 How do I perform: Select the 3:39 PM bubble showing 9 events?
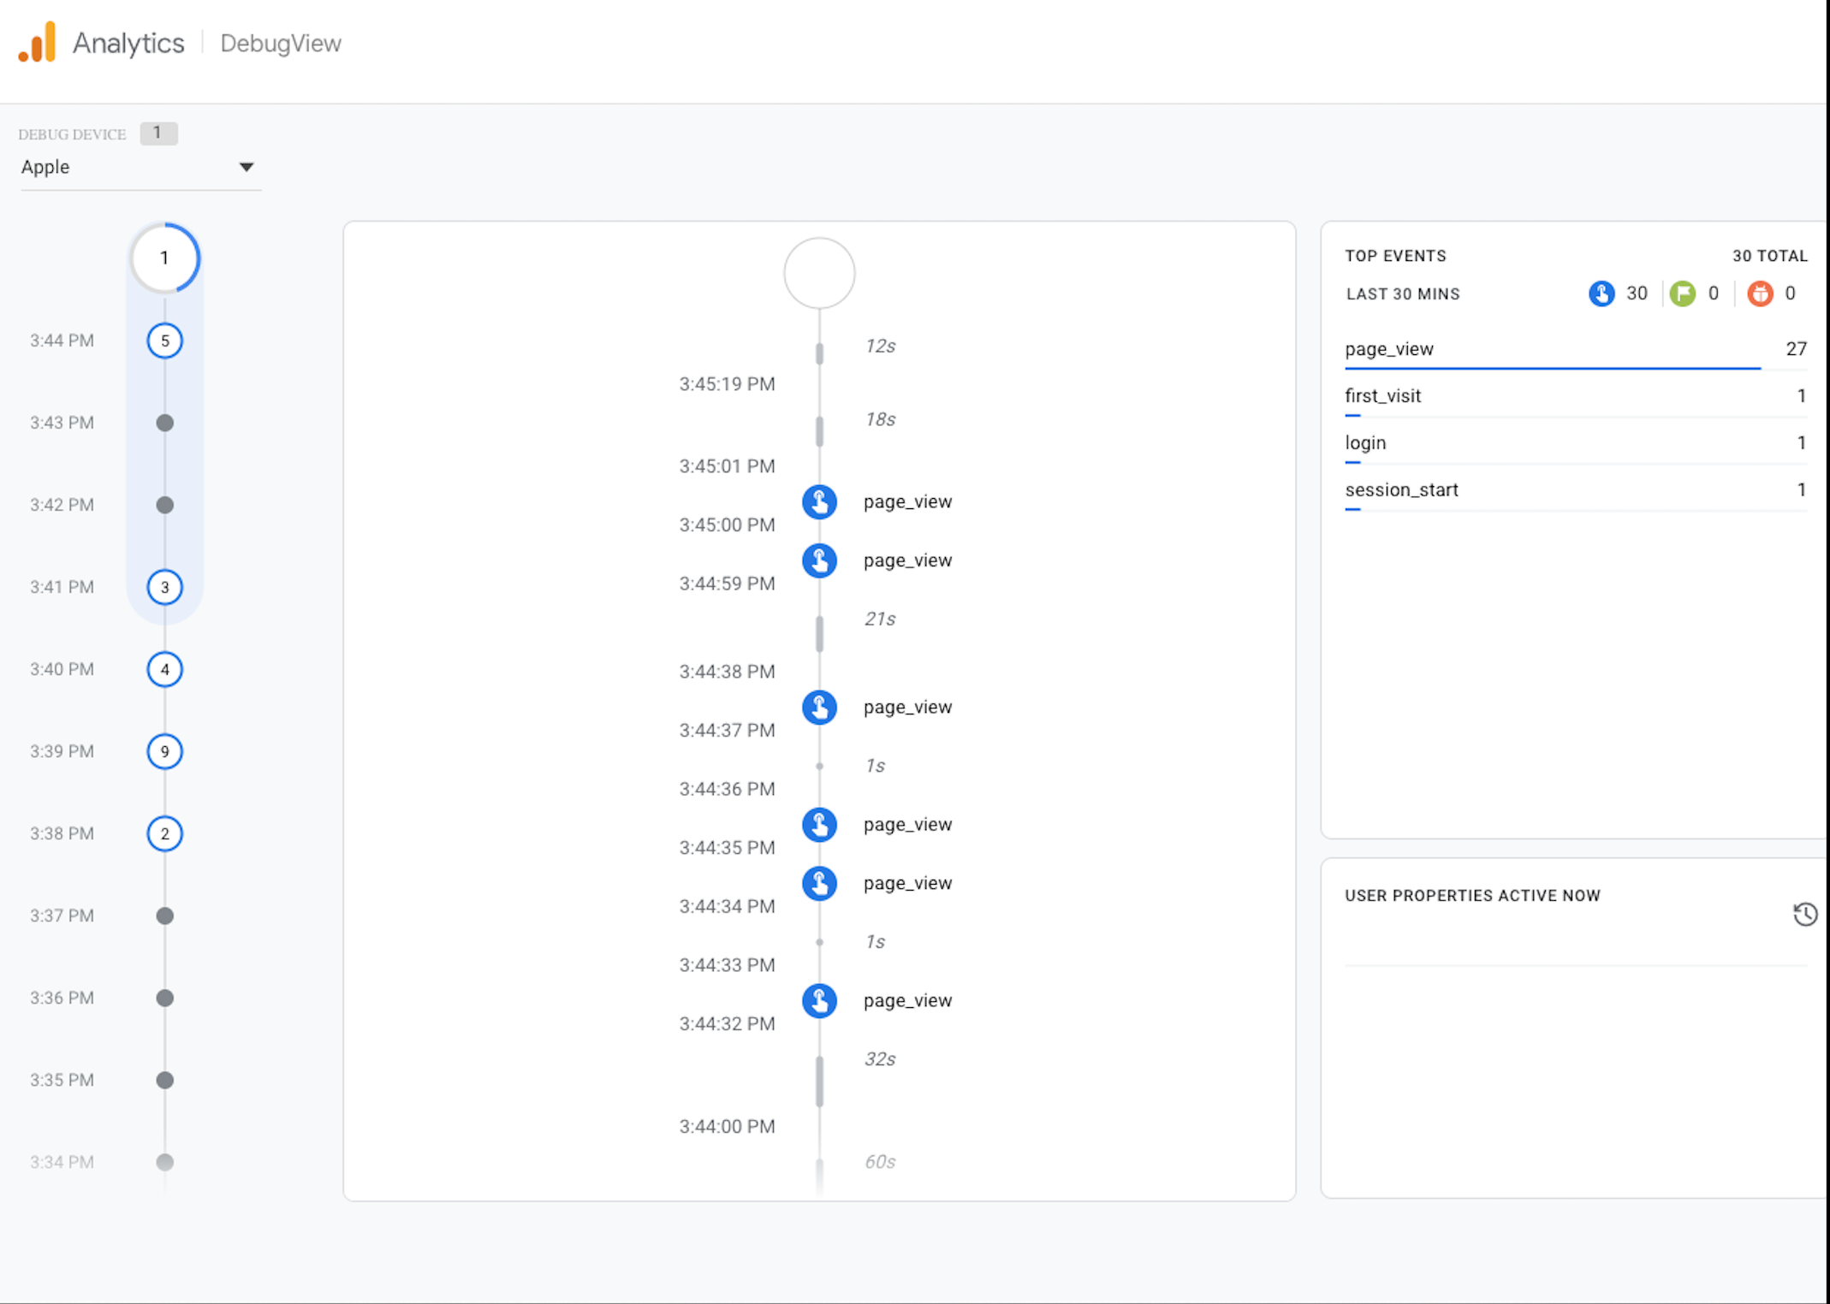(164, 751)
